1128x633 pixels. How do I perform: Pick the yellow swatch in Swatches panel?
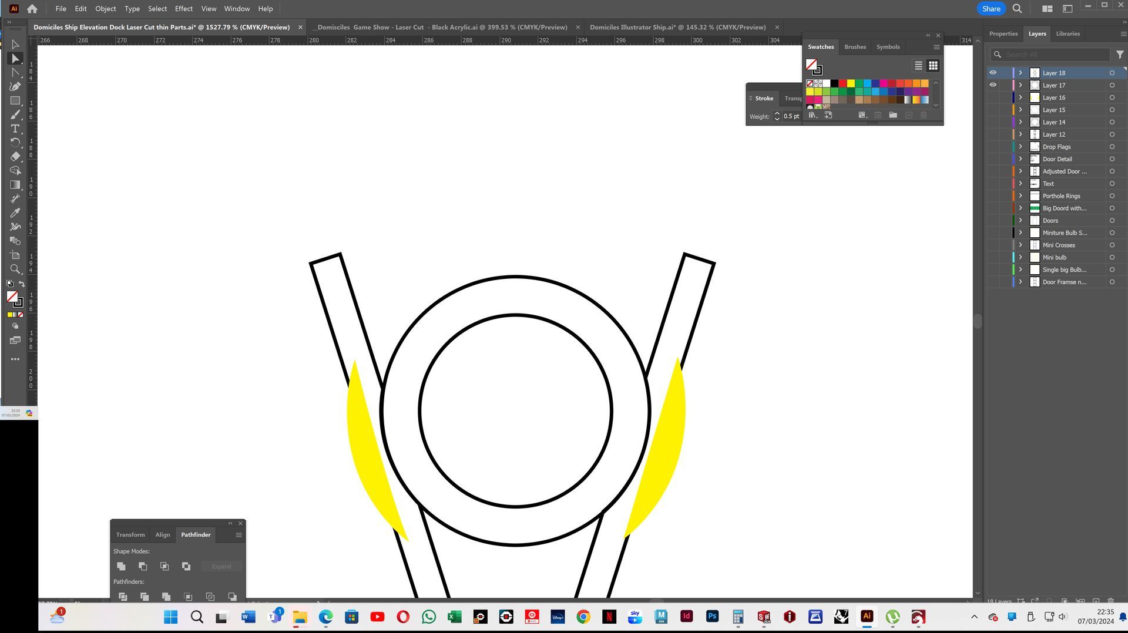(x=851, y=83)
